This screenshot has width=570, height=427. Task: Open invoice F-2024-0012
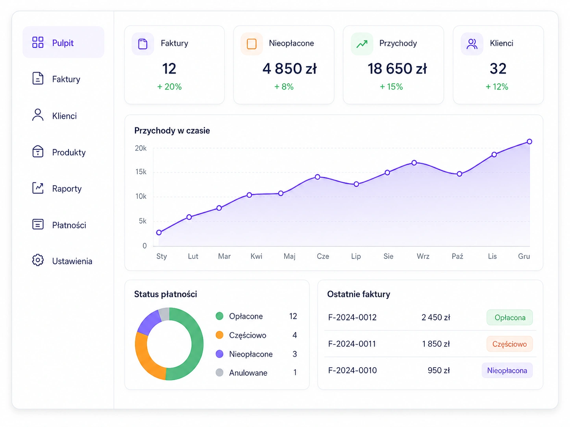tap(430, 317)
